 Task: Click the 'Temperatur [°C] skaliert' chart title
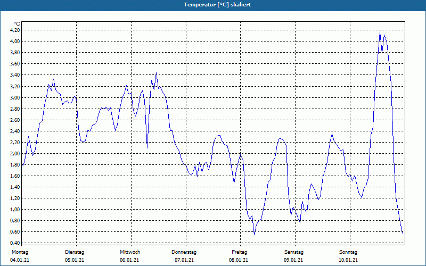(217, 5)
